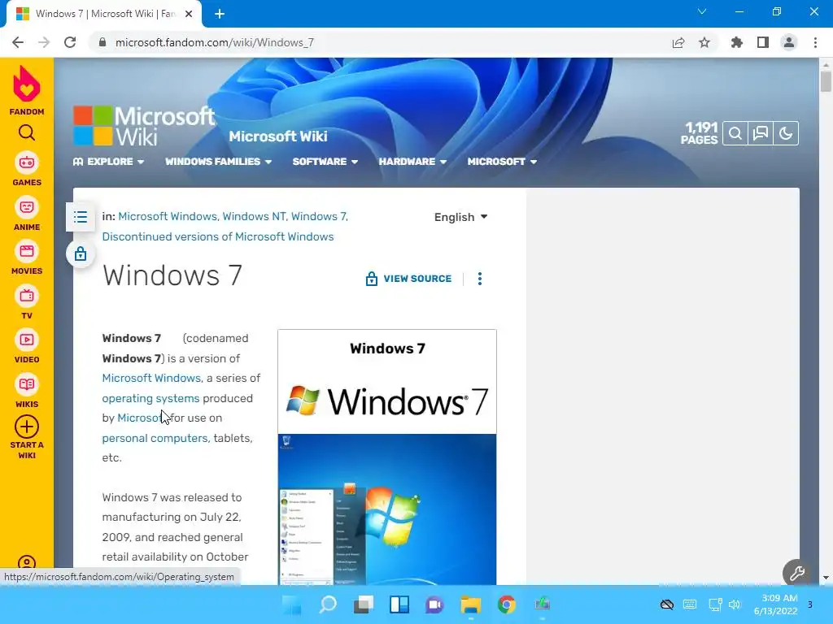Viewport: 833px width, 624px height.
Task: Expand the Hardware menu
Action: pos(412,162)
